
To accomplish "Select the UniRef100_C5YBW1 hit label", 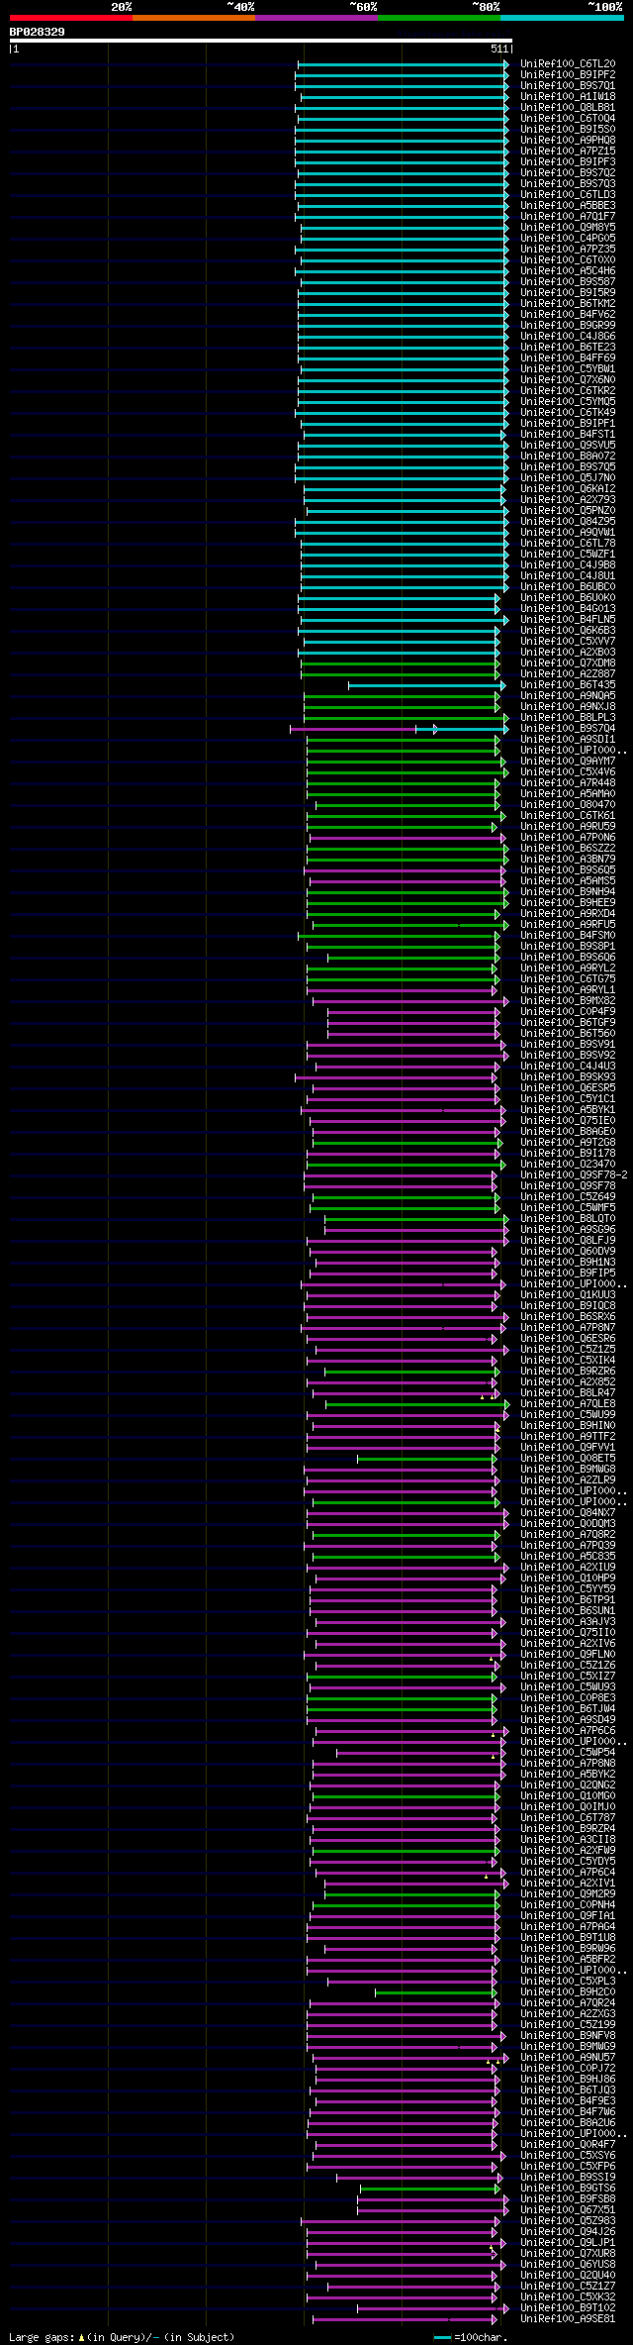I will tap(568, 368).
